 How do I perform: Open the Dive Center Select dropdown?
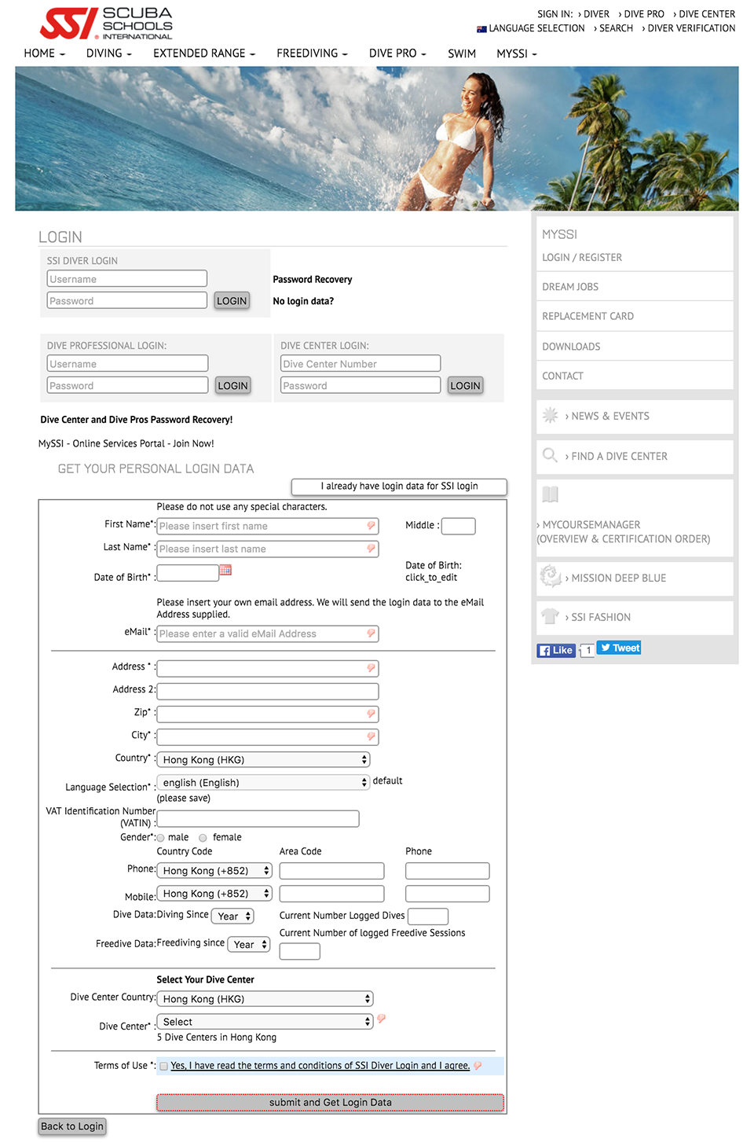coord(265,1021)
